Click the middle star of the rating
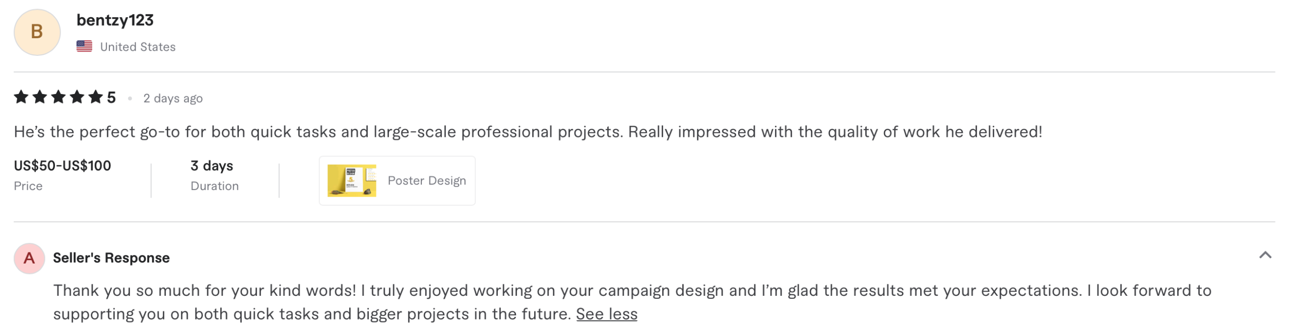 (x=58, y=97)
